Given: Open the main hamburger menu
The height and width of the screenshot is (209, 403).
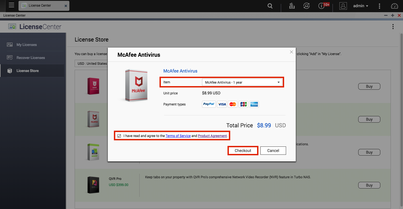Looking at the screenshot, I should click(11, 5).
